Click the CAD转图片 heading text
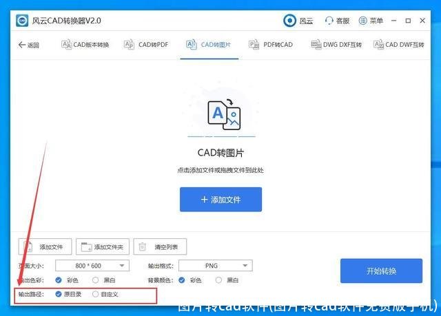Screen dimensions: 441x316 220,153
